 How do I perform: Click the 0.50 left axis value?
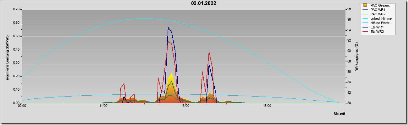point(16,36)
